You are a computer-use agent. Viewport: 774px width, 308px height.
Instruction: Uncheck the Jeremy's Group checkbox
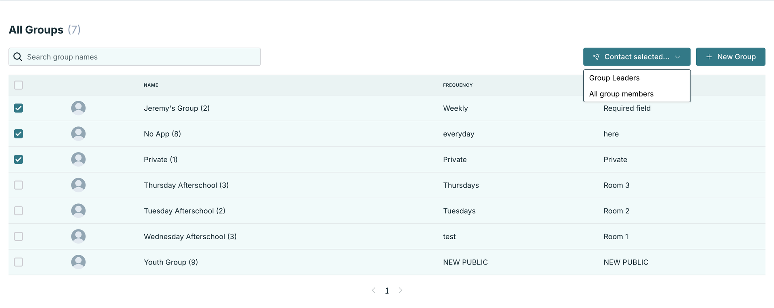(x=19, y=108)
